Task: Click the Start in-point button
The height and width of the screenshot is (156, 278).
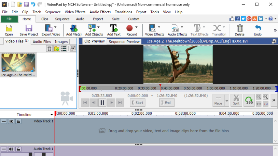Action: 138,103
